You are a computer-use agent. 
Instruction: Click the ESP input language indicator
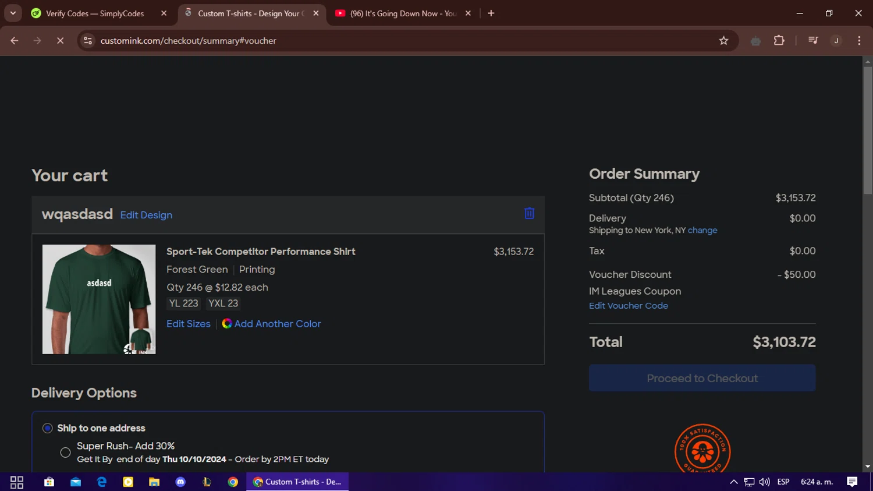click(783, 482)
